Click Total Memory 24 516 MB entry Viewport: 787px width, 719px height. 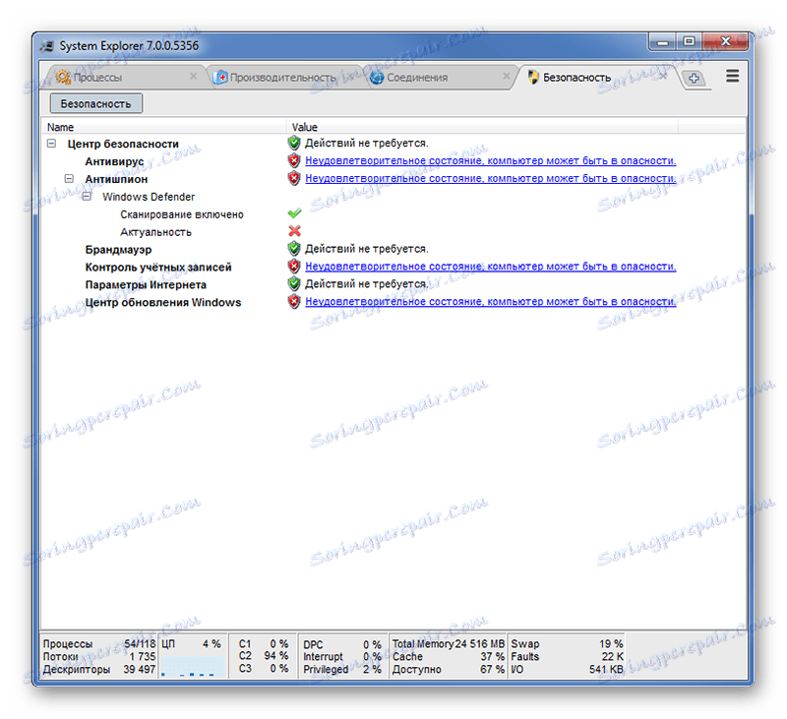449,643
